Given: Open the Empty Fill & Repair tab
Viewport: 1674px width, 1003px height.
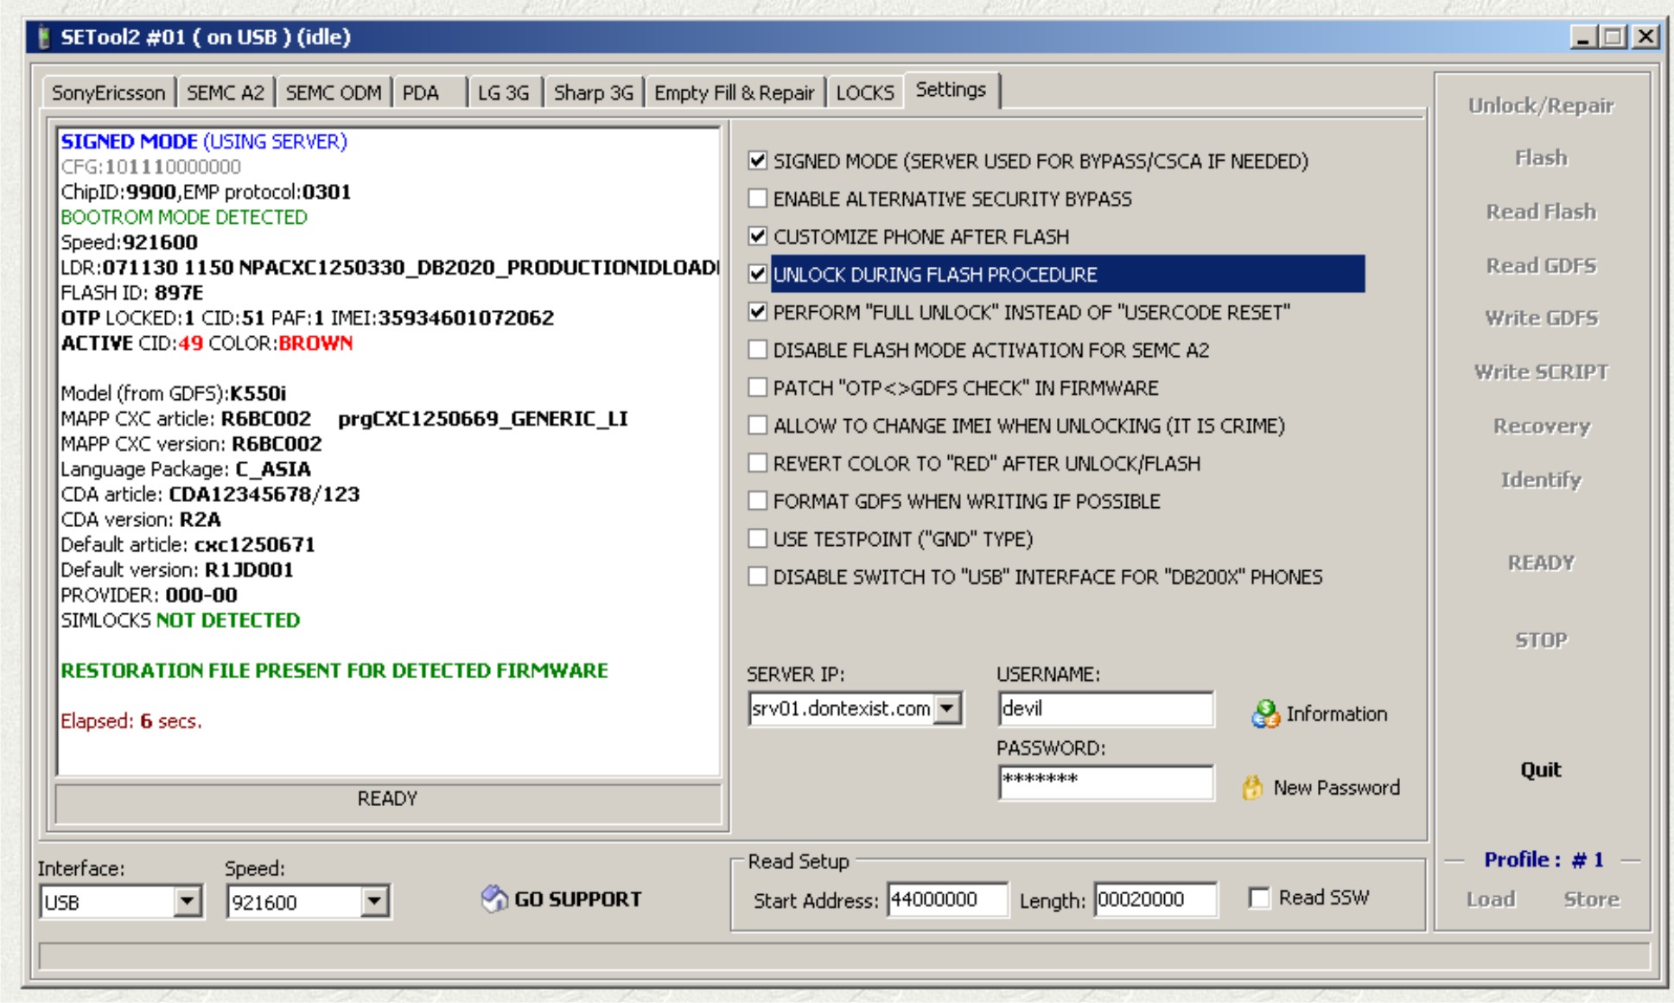Looking at the screenshot, I should click(x=734, y=93).
